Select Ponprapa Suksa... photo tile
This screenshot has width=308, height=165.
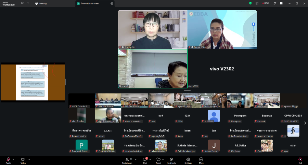[108, 146]
